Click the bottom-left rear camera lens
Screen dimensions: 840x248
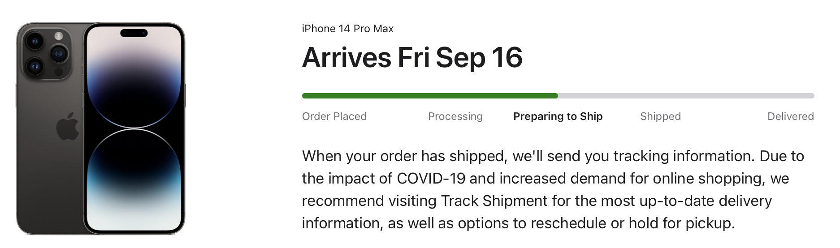click(x=35, y=67)
